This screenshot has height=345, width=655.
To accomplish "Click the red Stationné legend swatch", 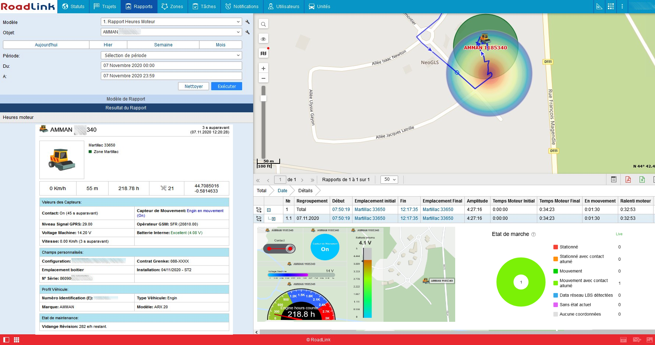I will coord(556,247).
